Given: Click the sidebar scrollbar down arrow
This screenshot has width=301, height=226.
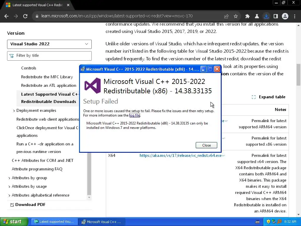Looking at the screenshot, I should [89, 197].
